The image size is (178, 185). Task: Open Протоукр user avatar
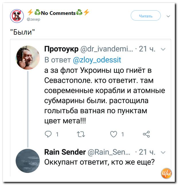(28, 58)
